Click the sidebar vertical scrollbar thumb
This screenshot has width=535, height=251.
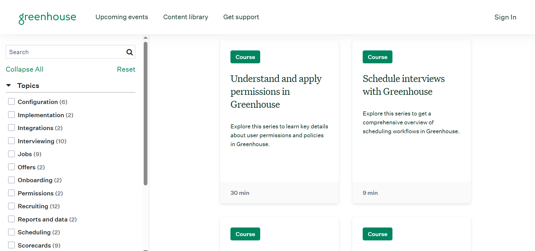pyautogui.click(x=146, y=113)
